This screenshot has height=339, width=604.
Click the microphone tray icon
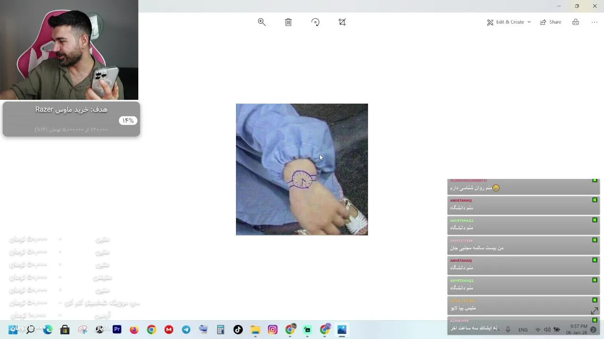[x=508, y=330]
